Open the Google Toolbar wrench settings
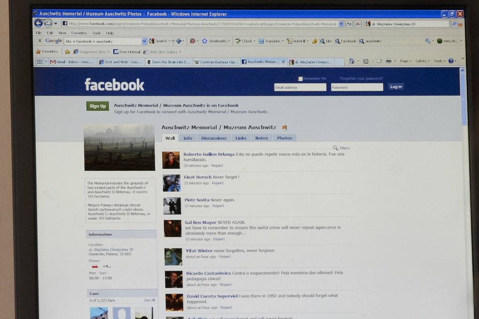Image resolution: width=479 pixels, height=319 pixels. click(x=428, y=41)
